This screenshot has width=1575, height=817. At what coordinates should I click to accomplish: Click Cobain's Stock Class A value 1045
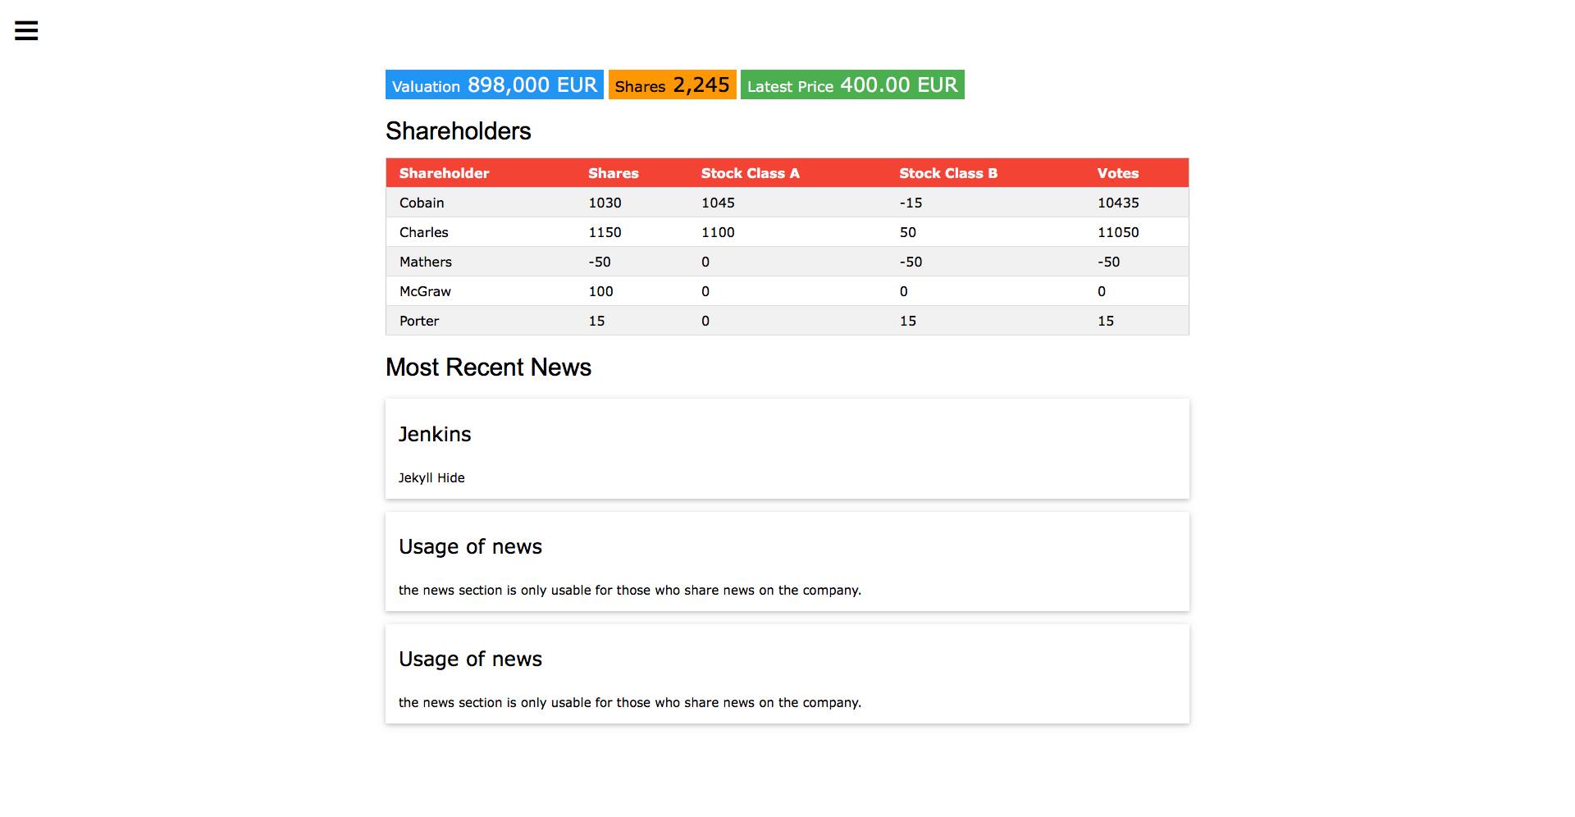[718, 203]
